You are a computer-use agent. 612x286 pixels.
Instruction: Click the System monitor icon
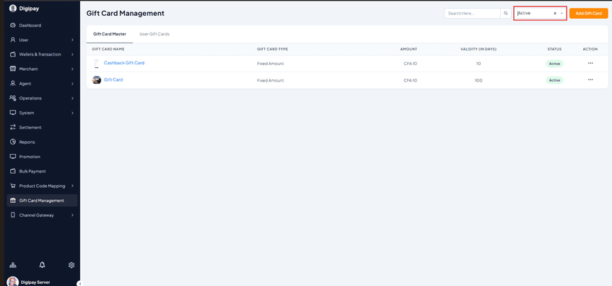click(x=13, y=113)
